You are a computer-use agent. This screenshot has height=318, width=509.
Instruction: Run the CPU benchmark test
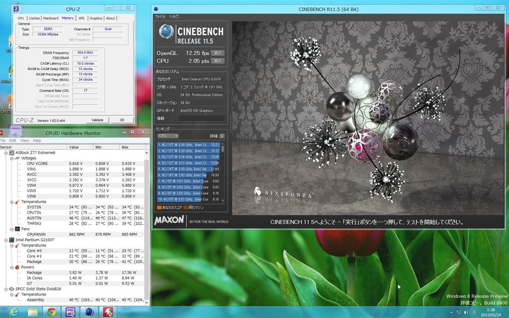click(x=217, y=61)
